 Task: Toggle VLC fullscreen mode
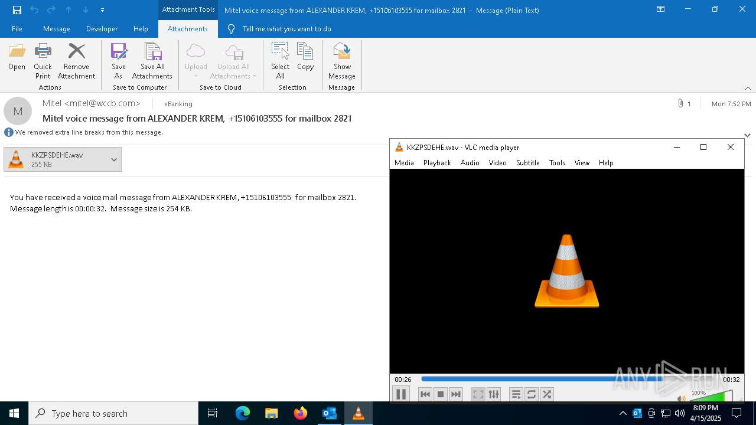click(x=478, y=394)
